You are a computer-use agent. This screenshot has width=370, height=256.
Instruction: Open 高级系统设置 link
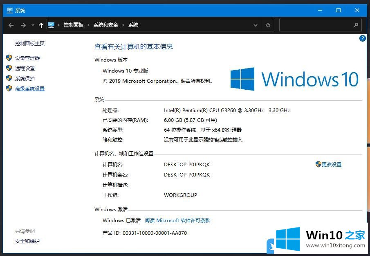coord(30,89)
